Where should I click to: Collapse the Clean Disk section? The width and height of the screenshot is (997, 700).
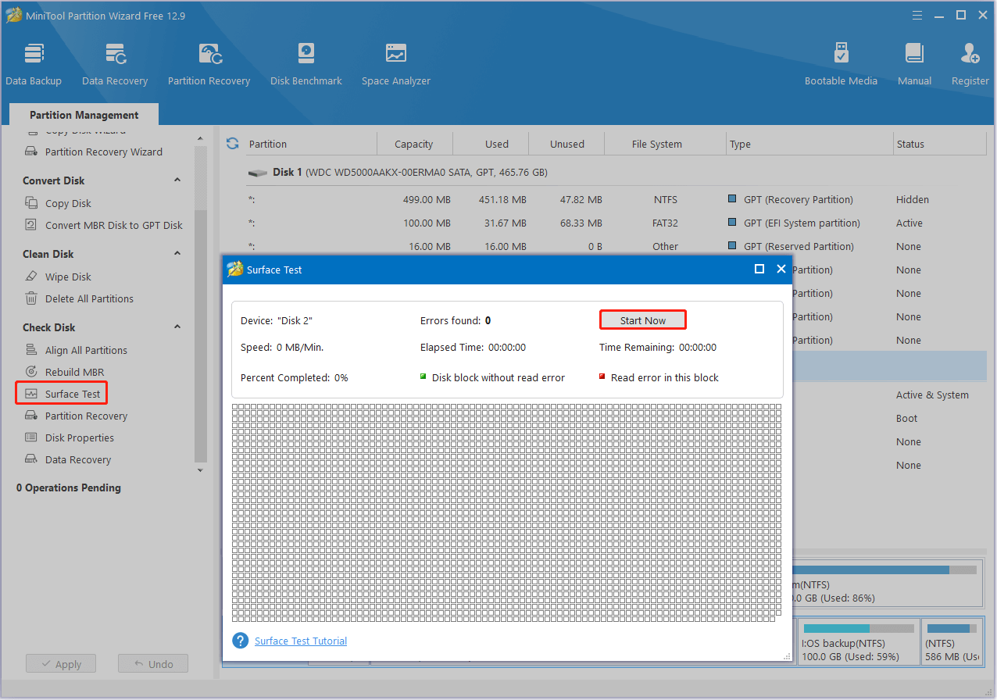point(177,254)
